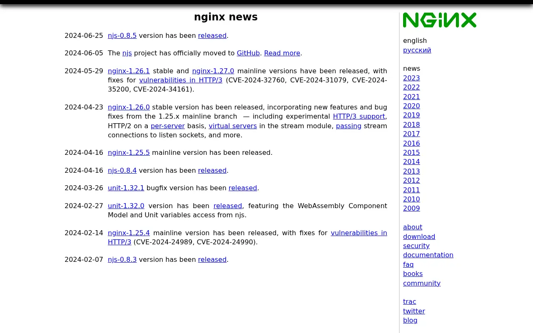This screenshot has width=533, height=333.
Task: Open the unit-1.32.0 link
Action: [x=126, y=206]
